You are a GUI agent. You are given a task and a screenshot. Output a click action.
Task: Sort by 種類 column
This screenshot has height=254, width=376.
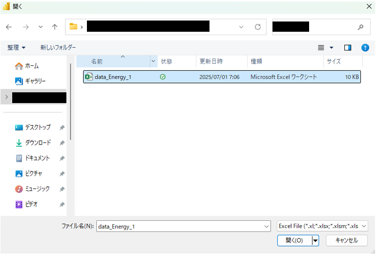[x=285, y=62]
